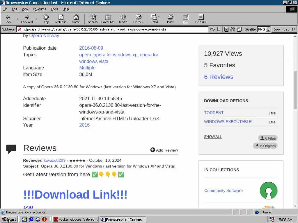Launch Opera from the quick launch bar

(x=44, y=220)
